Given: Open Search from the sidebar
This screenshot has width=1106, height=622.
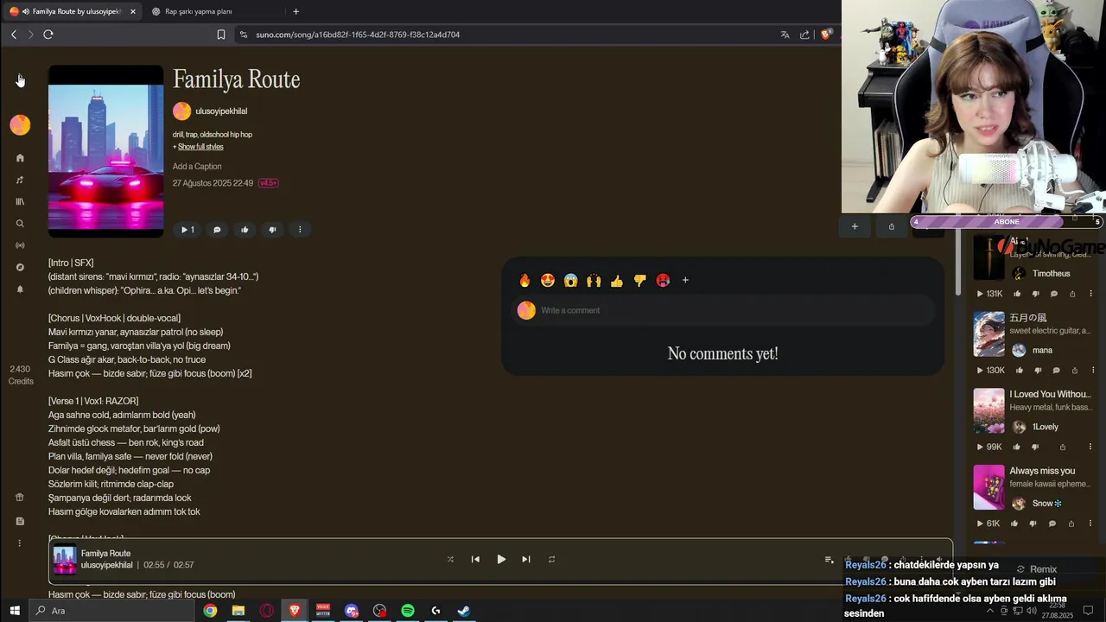Looking at the screenshot, I should click(x=20, y=224).
